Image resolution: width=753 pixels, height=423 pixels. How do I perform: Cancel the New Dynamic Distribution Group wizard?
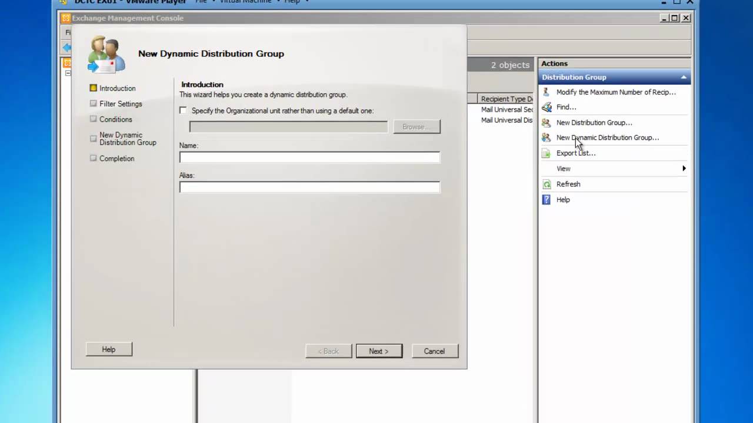434,351
